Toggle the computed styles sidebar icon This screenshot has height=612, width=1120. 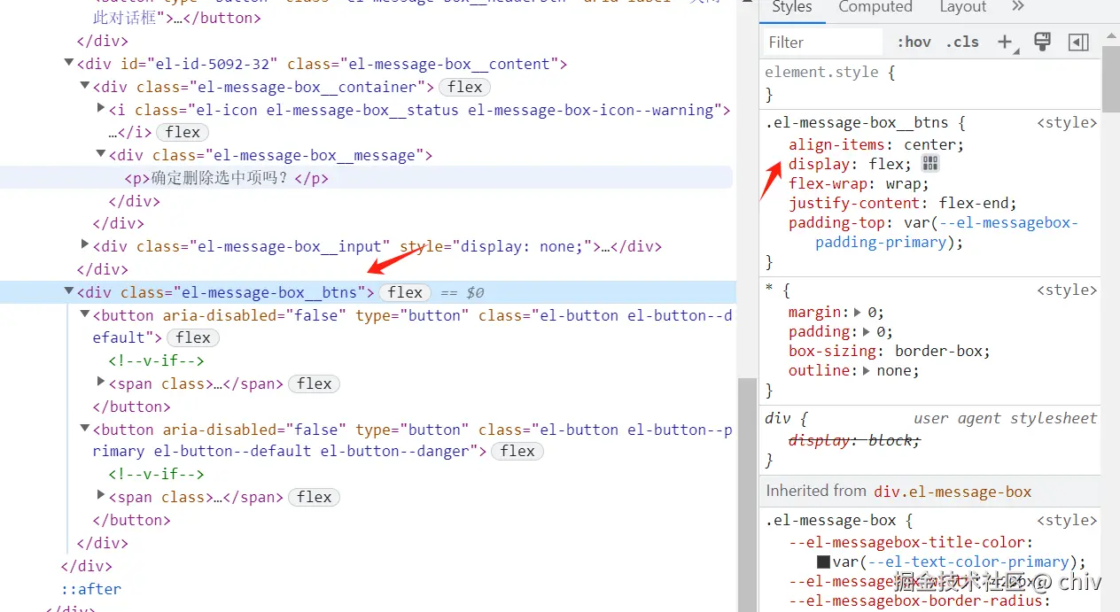tap(1078, 42)
